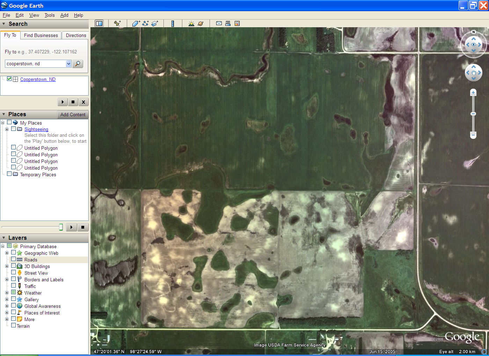Click the zoom in plus button
Screen dimensions: 489x356
point(473,92)
